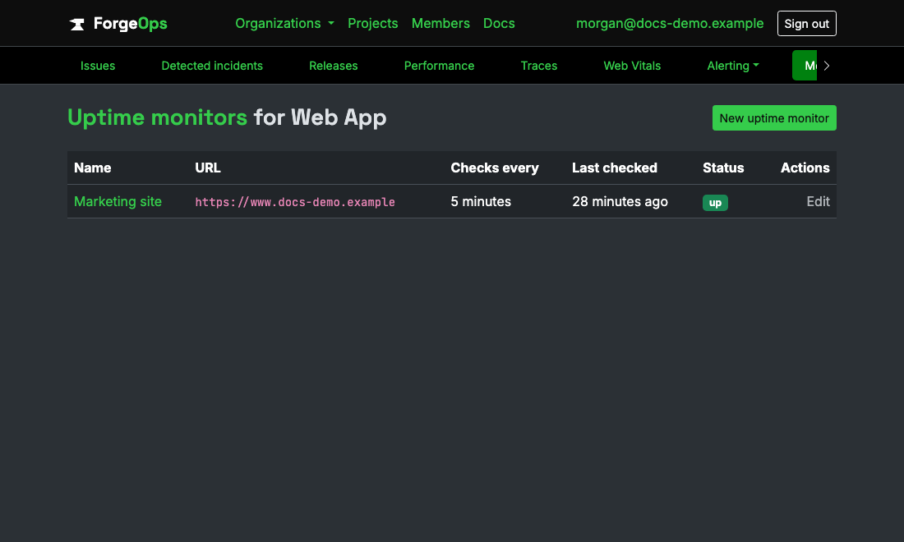Click the 'Uptime monitors' page heading
The height and width of the screenshot is (542, 904).
[x=158, y=117]
